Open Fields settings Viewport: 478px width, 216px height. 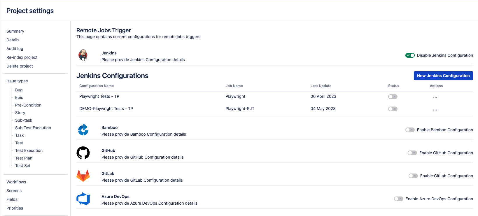point(12,199)
